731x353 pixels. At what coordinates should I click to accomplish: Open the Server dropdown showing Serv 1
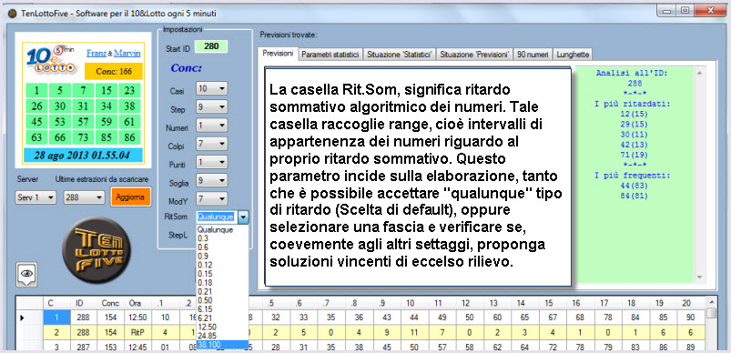[x=36, y=197]
